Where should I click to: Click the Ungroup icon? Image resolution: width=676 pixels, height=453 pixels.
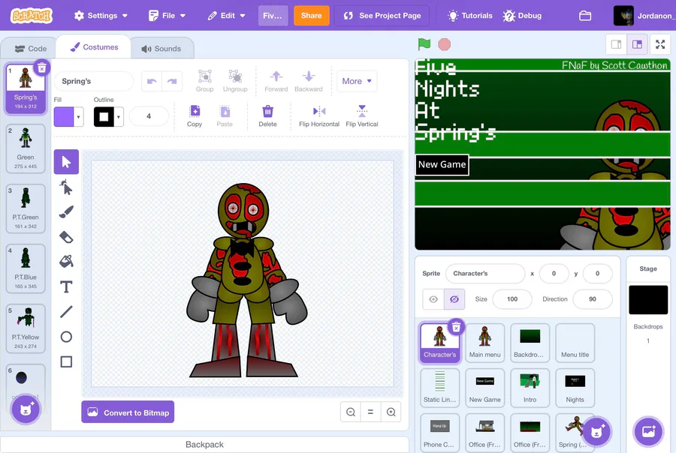coord(235,81)
